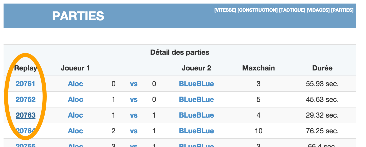Open replay 20762
This screenshot has height=147, width=366.
(26, 99)
